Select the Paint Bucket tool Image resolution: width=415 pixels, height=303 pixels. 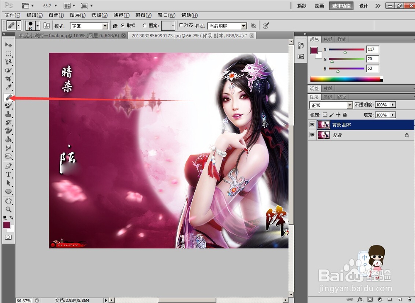pyautogui.click(x=8, y=139)
